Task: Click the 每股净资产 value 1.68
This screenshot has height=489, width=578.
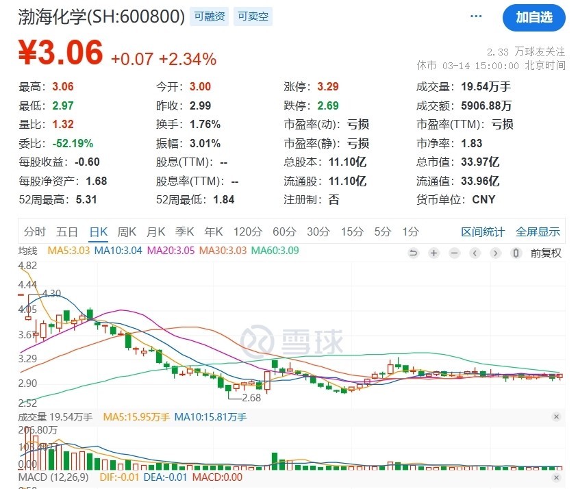Action: click(96, 181)
